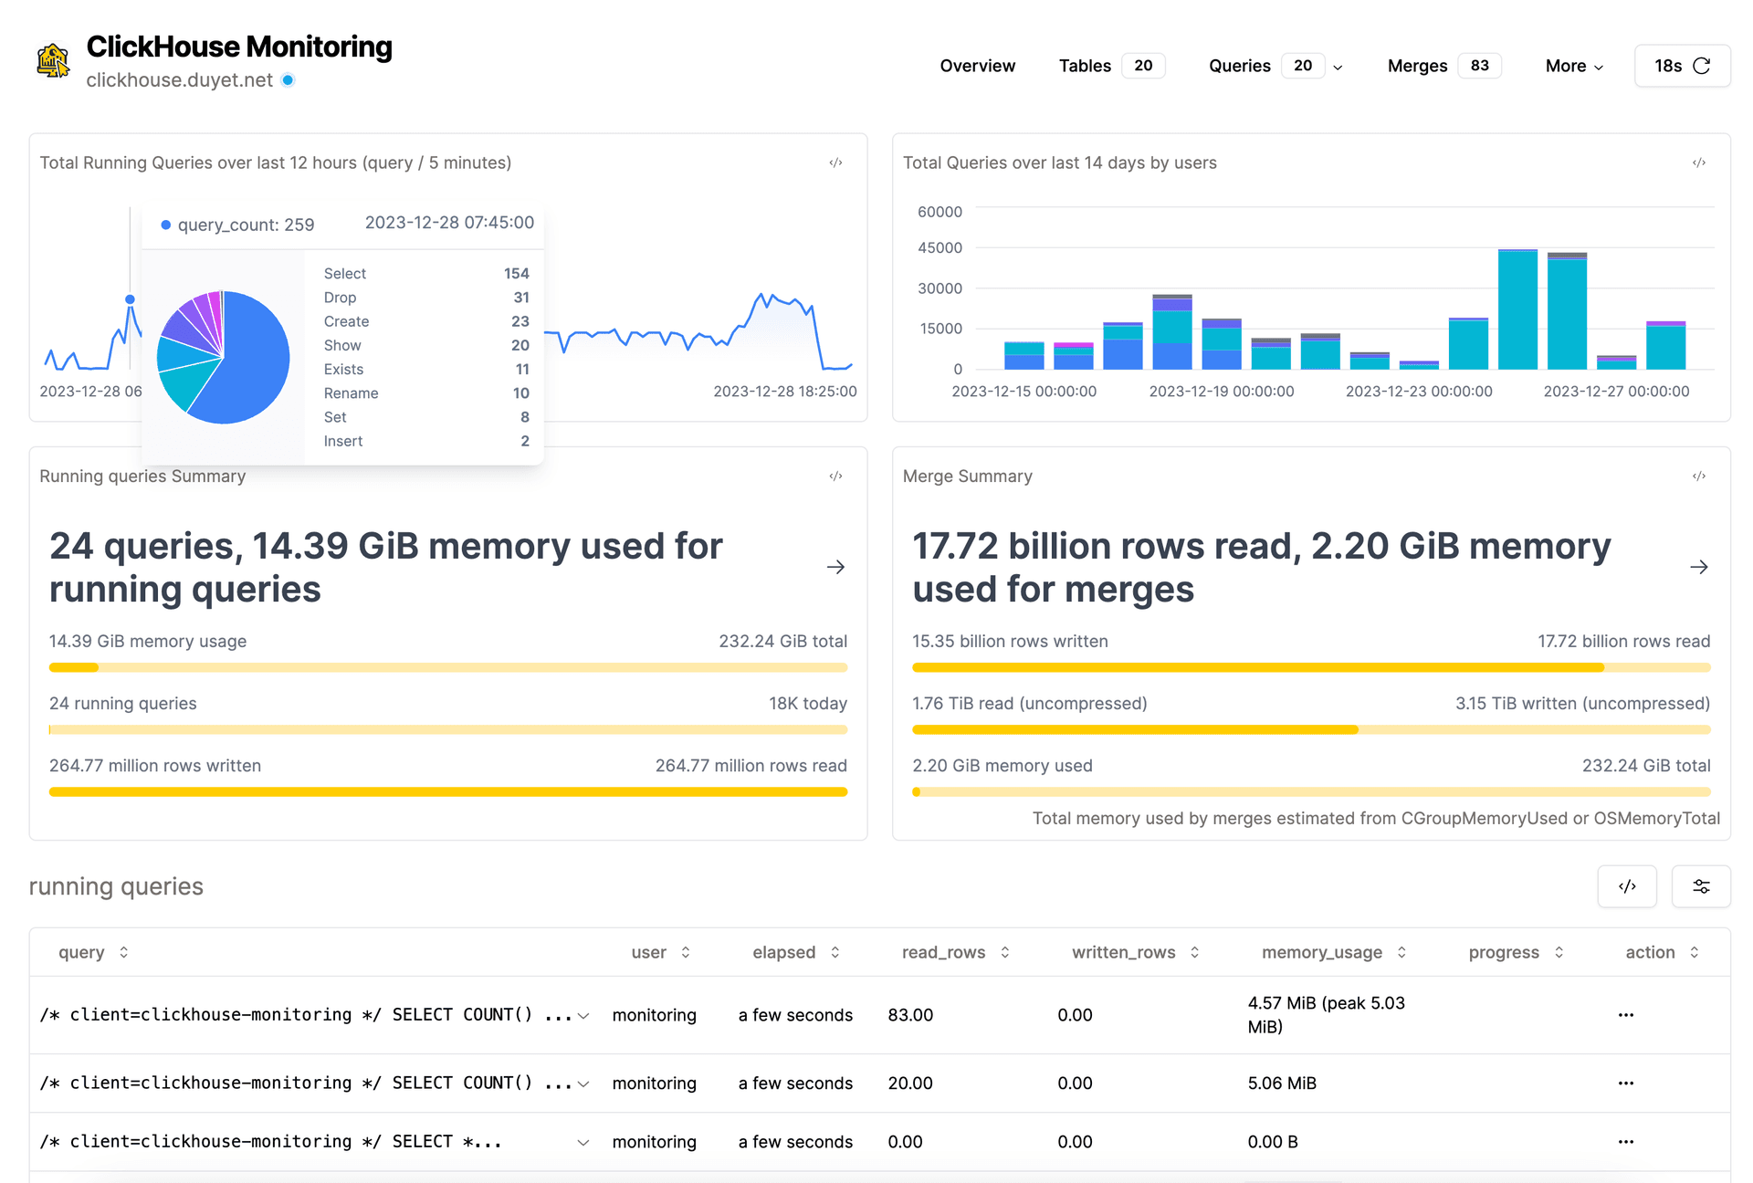1753x1183 pixels.
Task: Open the arrow on Running queries Summary card
Action: [x=835, y=566]
